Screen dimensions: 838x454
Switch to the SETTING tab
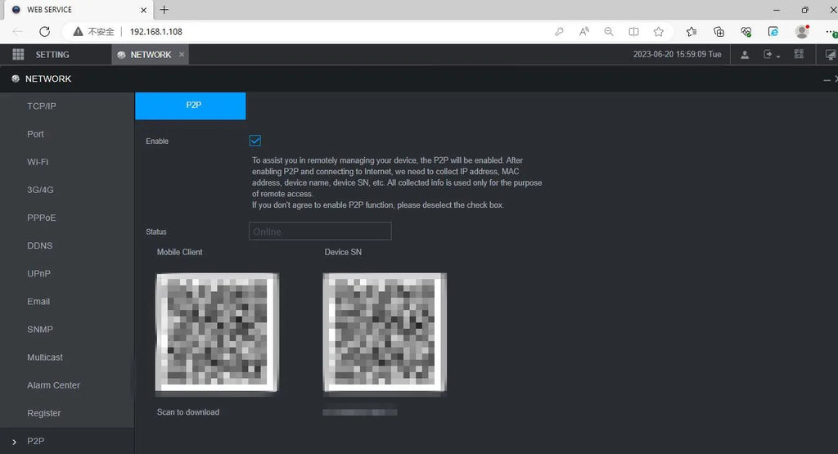(52, 55)
